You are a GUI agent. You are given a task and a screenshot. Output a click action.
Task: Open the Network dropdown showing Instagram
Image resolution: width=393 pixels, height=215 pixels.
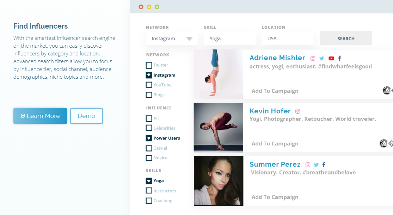click(172, 38)
